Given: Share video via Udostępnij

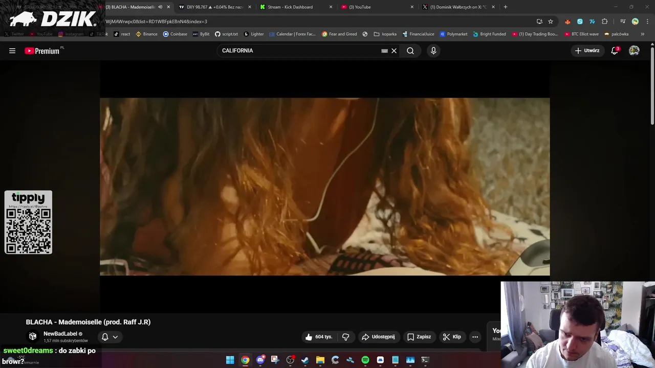Looking at the screenshot, I should [378, 337].
